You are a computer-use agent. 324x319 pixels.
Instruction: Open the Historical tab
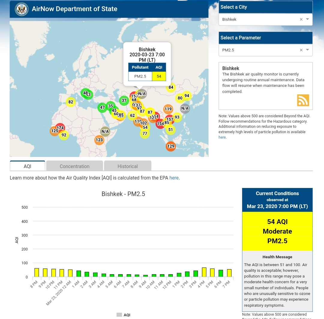click(x=127, y=166)
